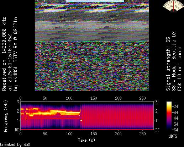Click the 'VK4MSL SSTV RX @ QG62ln' callsign line
The width and height of the screenshot is (184, 147).
[x=16, y=54]
